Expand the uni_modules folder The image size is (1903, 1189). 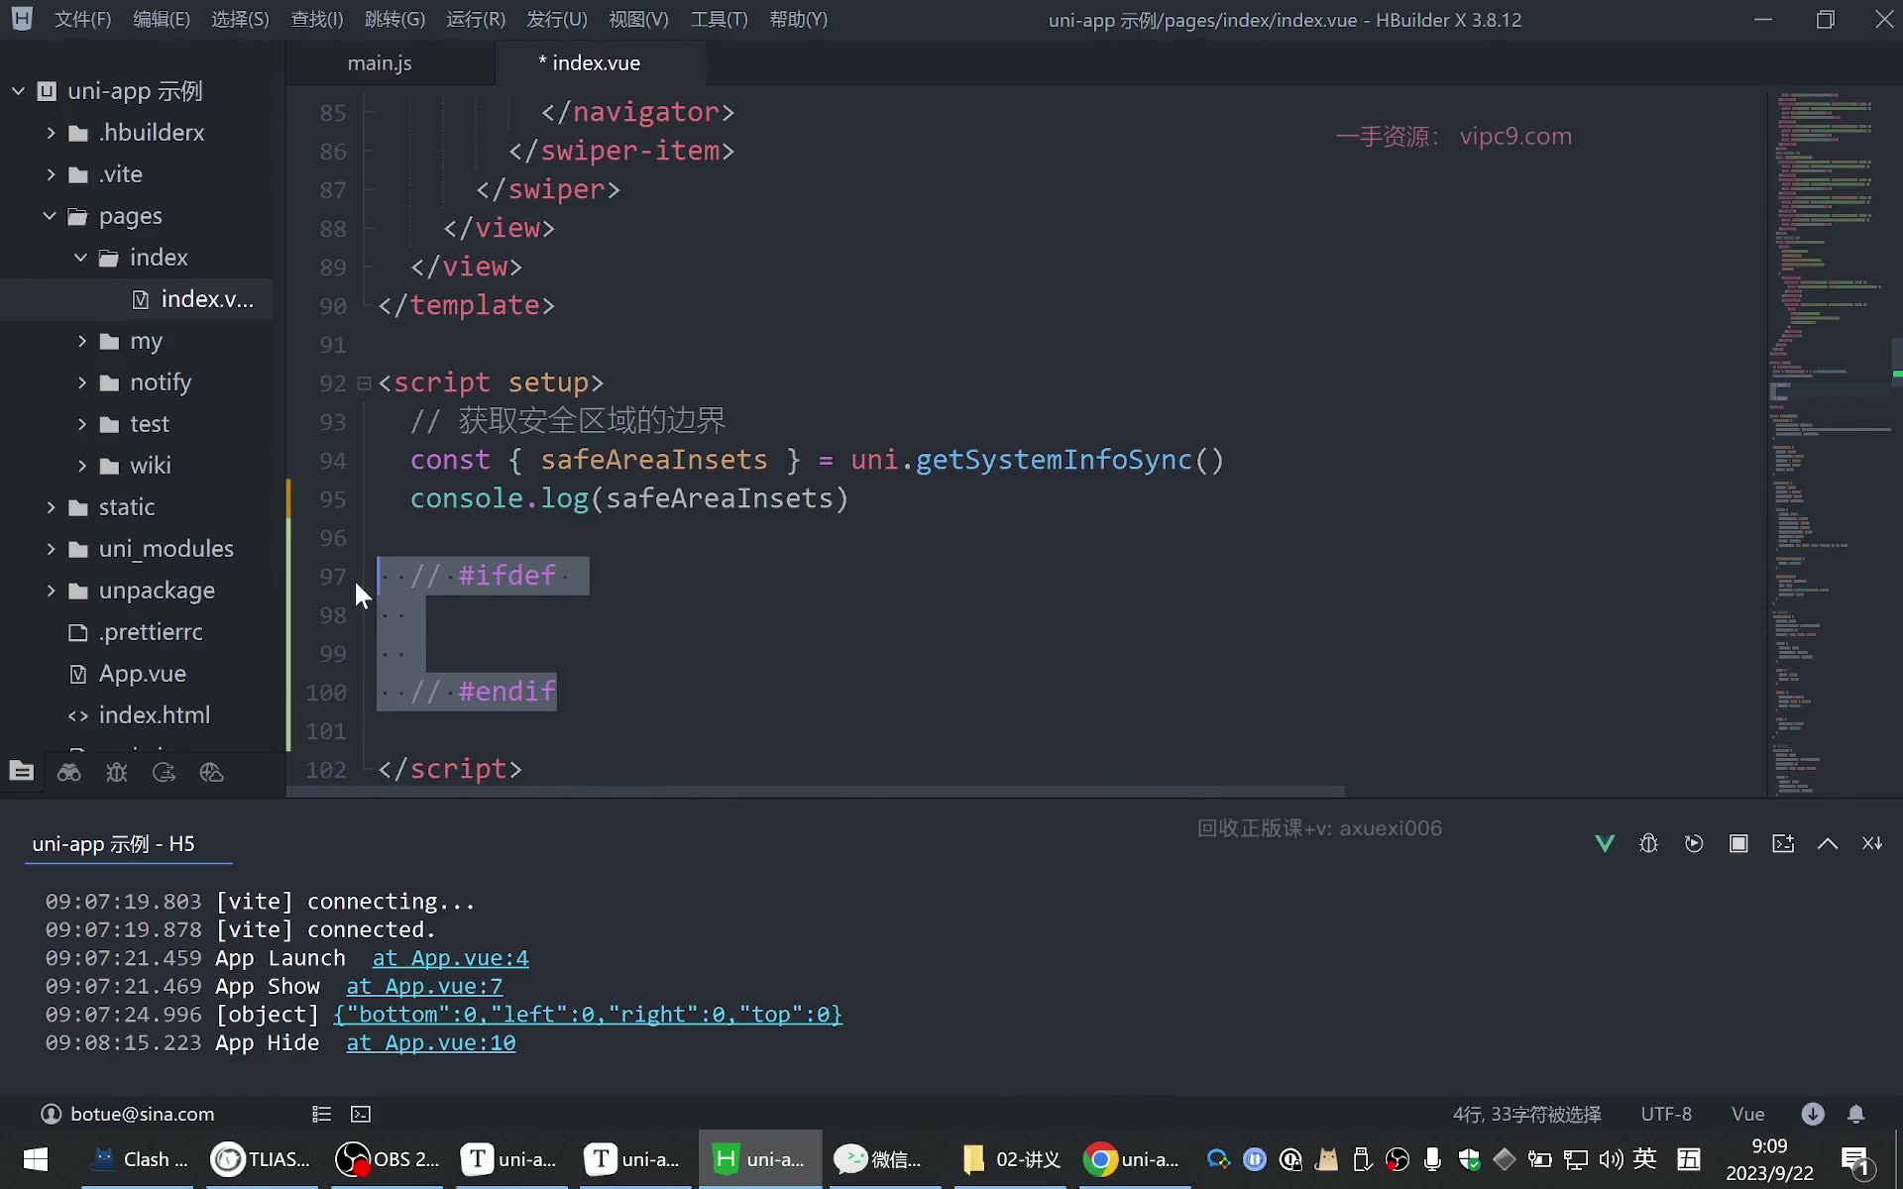tap(51, 549)
